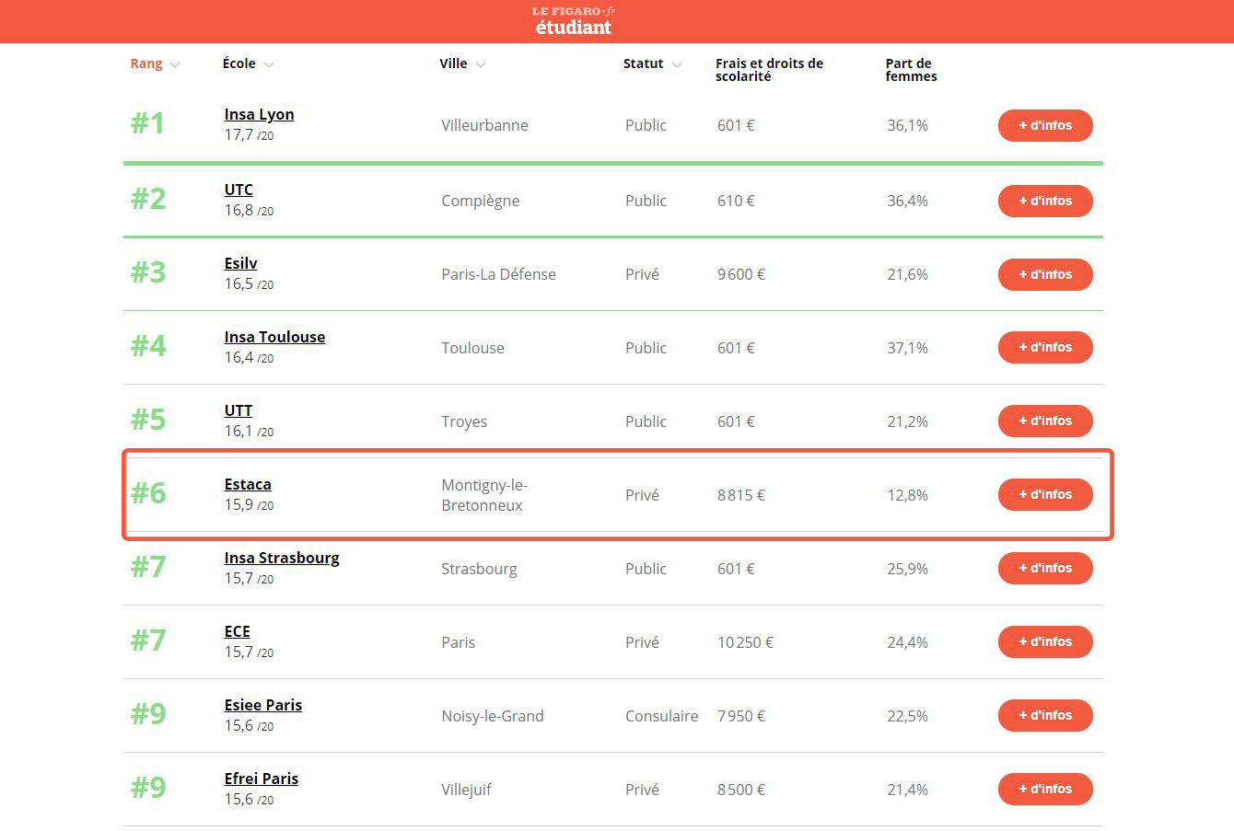Screen dimensions: 1234x831
Task: Click the 10 250 € tuition fee
Action: tap(745, 642)
